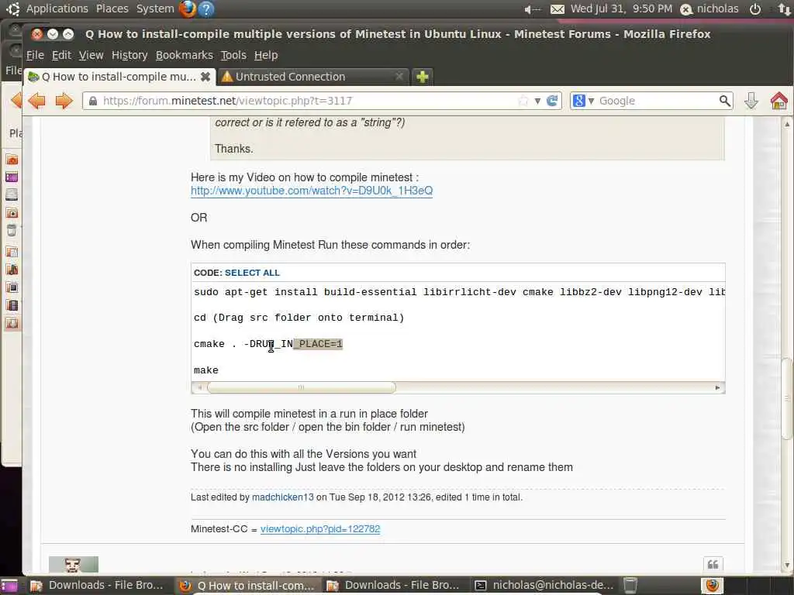794x595 pixels.
Task: Click SELECT ALL in code box
Action: [252, 273]
